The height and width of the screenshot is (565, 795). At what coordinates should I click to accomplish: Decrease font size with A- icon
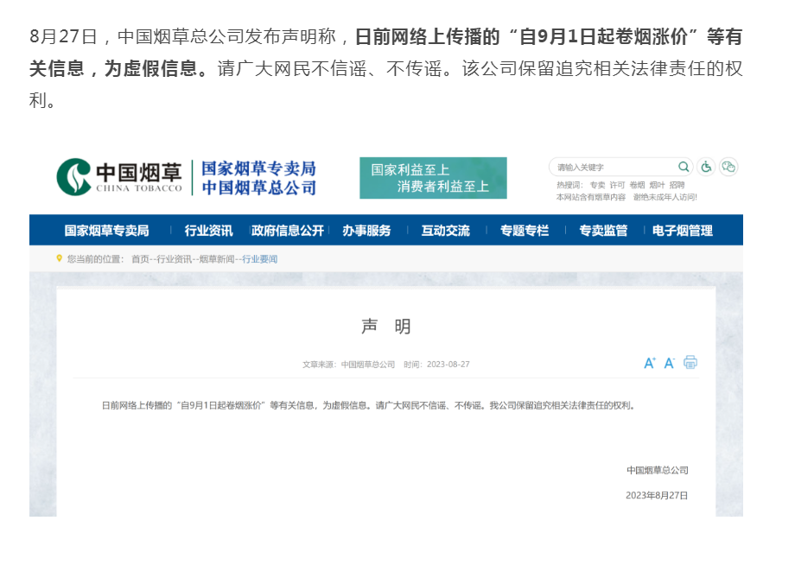669,363
